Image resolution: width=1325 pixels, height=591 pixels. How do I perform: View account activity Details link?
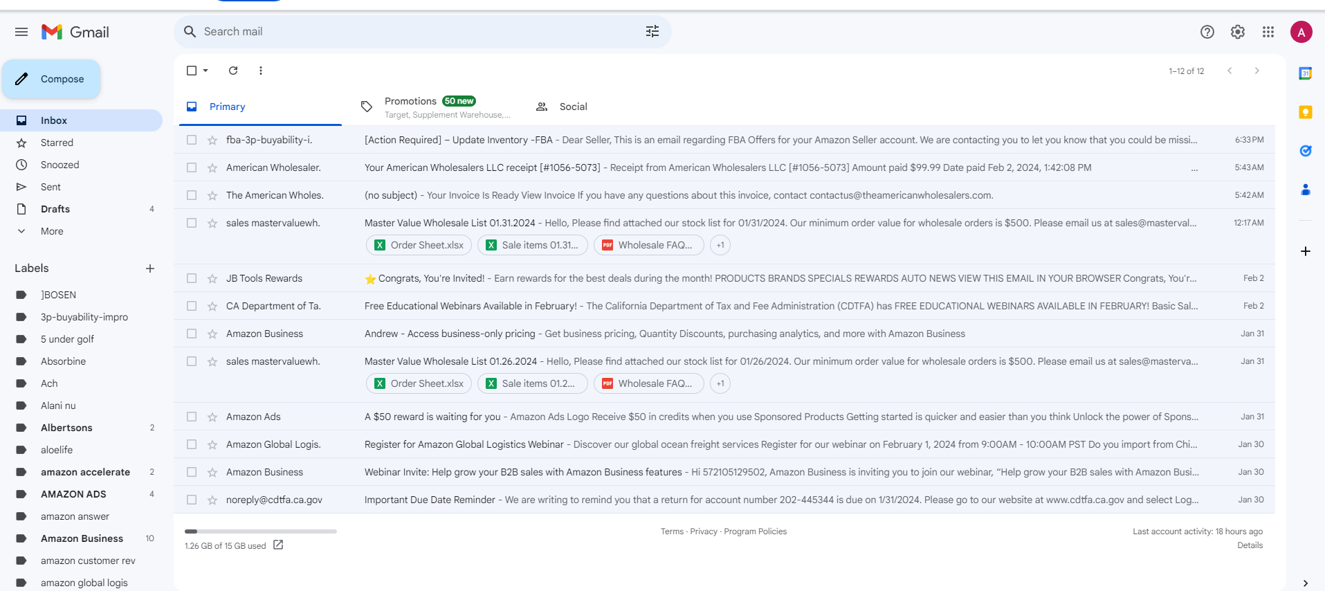tap(1250, 545)
